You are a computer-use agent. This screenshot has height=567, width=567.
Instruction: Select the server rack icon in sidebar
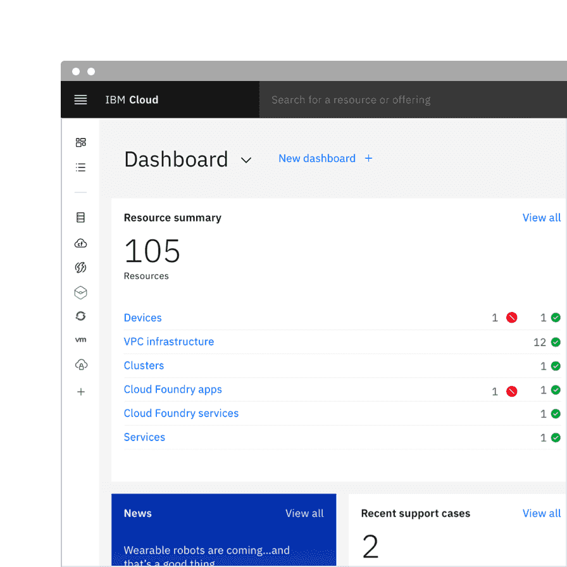pos(80,218)
